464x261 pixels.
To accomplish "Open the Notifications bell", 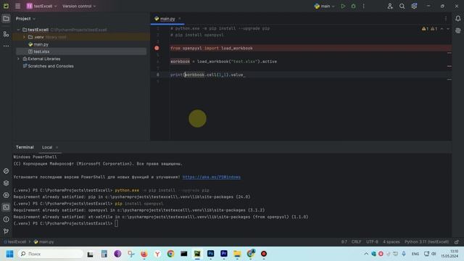I will click(457, 19).
